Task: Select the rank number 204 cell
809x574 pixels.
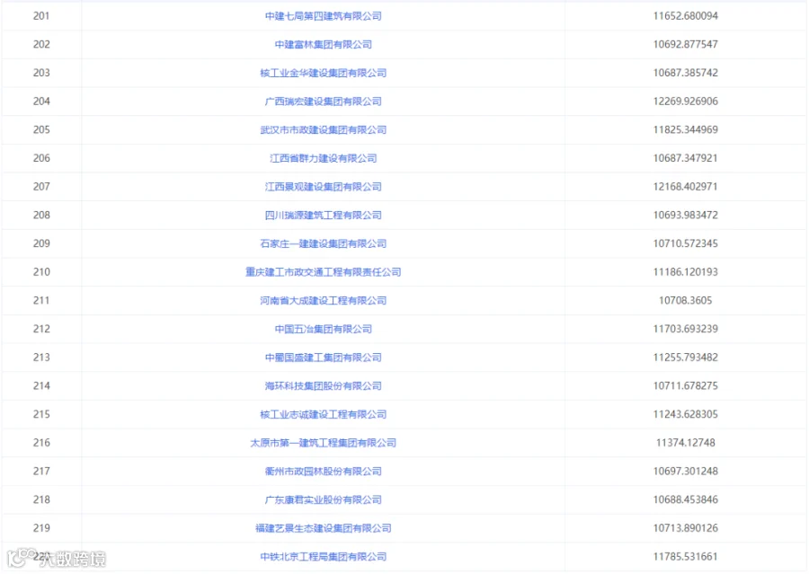Action: pyautogui.click(x=41, y=102)
